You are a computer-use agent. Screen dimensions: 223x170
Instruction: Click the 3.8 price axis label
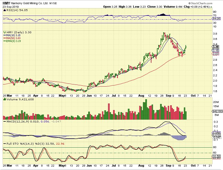[x=215, y=34]
